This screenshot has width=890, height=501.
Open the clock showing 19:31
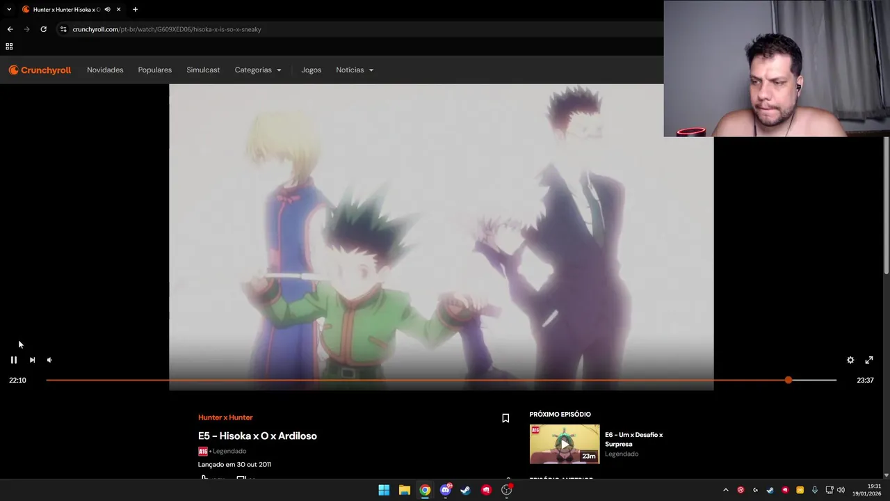coord(868,490)
